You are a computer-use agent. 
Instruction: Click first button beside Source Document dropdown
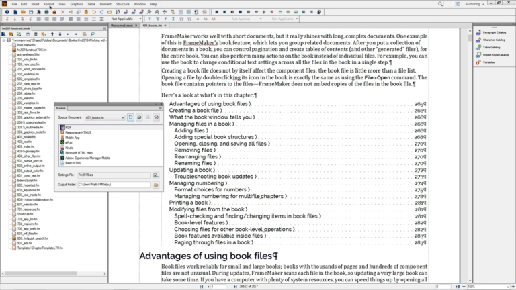point(130,117)
